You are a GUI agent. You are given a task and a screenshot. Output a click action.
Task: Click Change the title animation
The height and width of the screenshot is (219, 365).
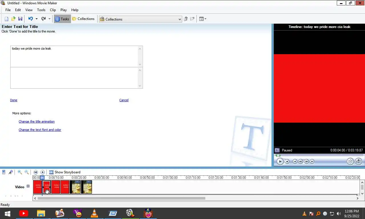[36, 121]
